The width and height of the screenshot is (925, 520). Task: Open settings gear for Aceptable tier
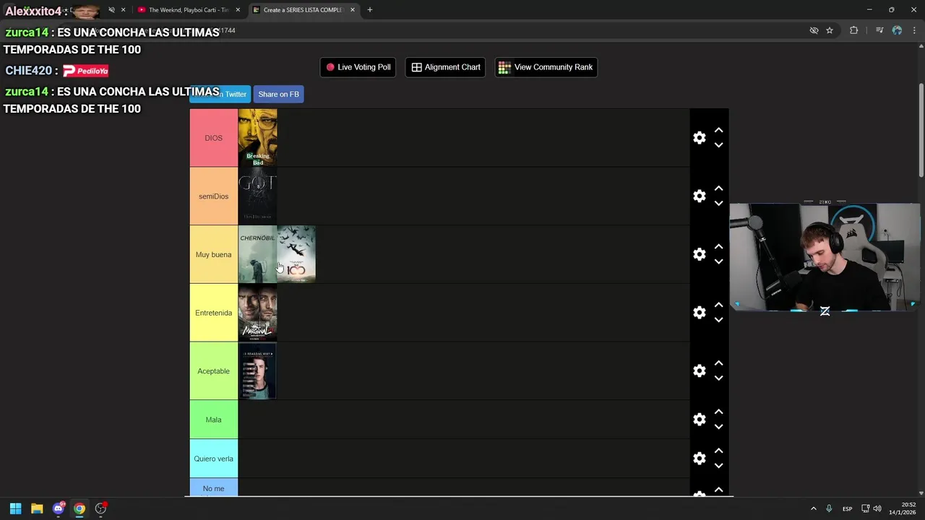click(699, 371)
